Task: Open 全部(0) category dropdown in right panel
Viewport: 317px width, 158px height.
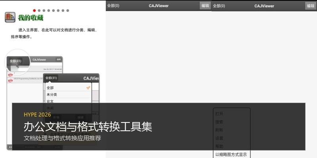Action: click(x=219, y=6)
